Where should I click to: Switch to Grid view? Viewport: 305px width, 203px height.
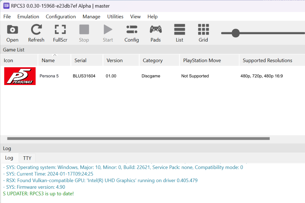click(203, 33)
